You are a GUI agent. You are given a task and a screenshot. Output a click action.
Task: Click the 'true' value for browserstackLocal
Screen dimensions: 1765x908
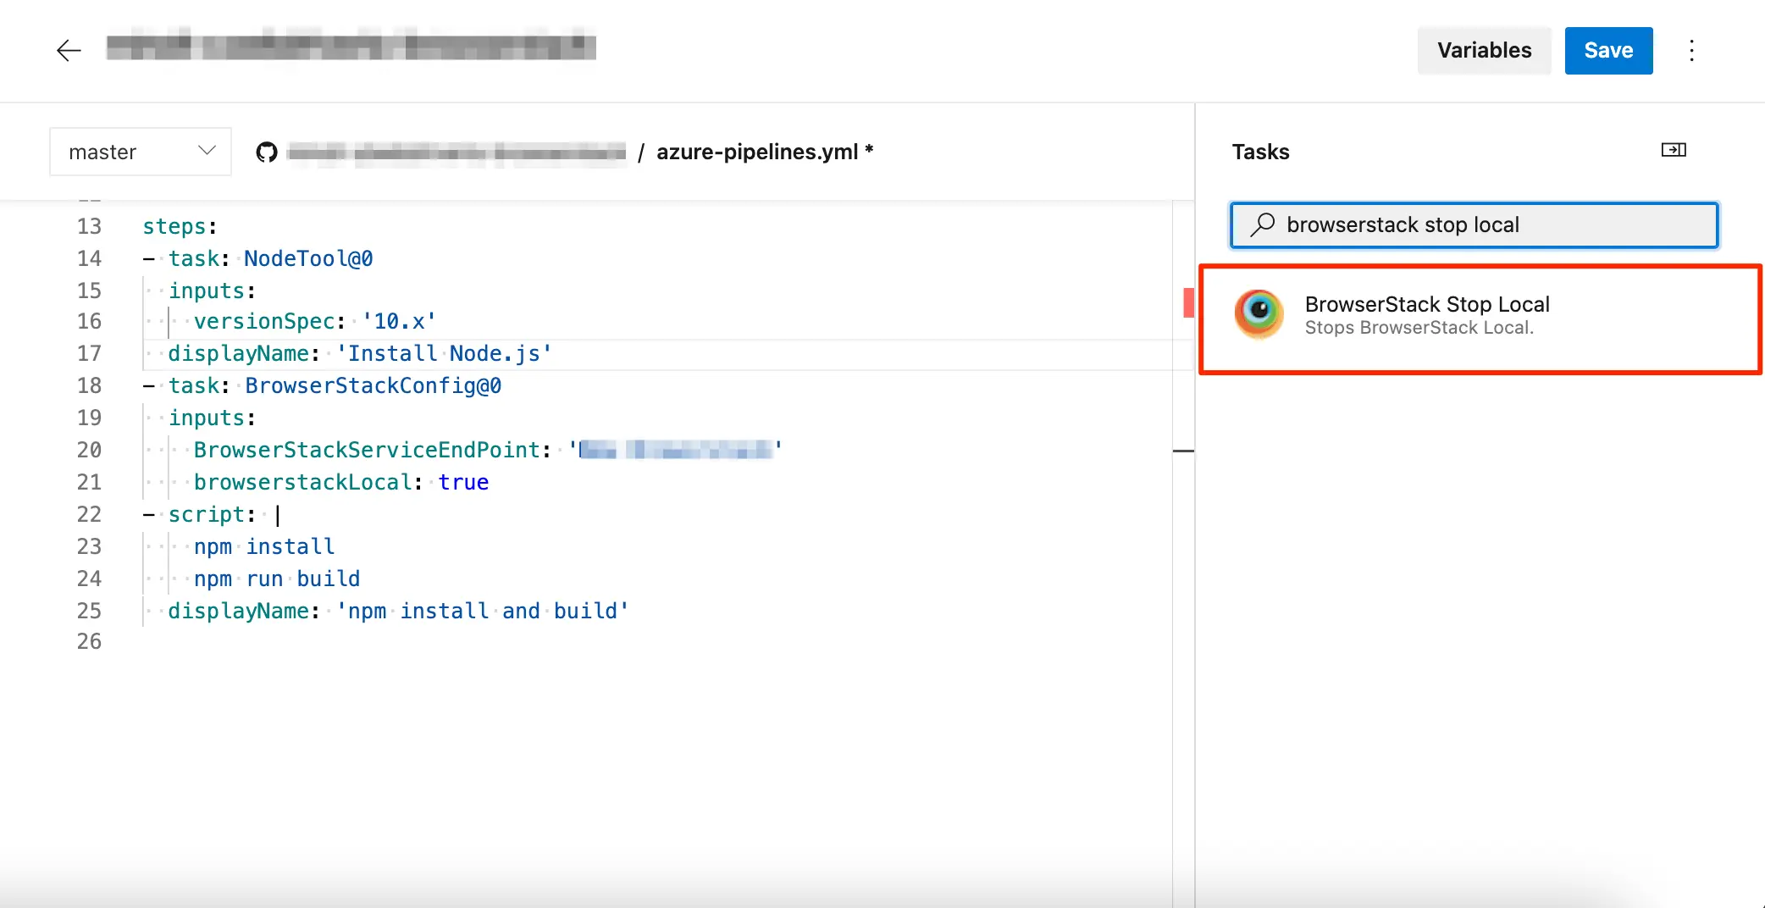tap(463, 482)
